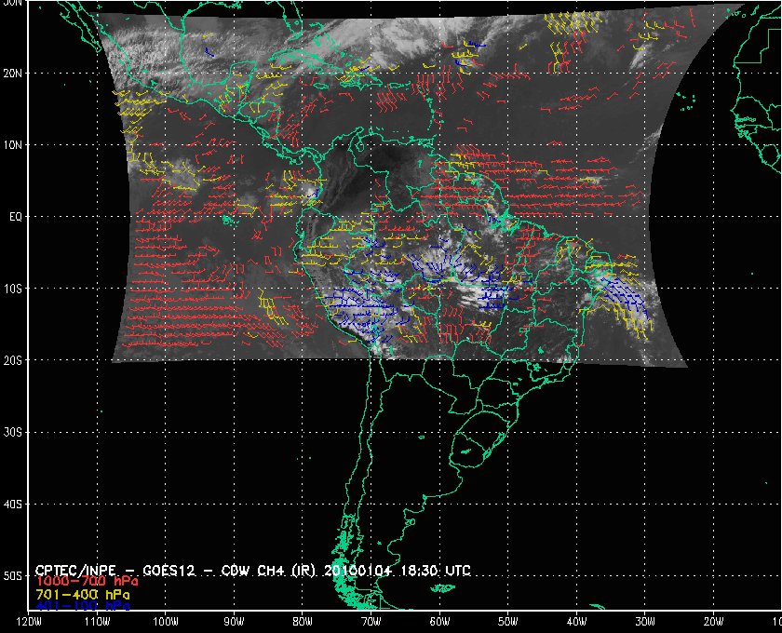Click the 20N latitude label

tap(13, 73)
